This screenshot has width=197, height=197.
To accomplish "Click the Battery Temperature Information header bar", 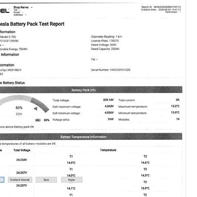I will tap(91, 137).
